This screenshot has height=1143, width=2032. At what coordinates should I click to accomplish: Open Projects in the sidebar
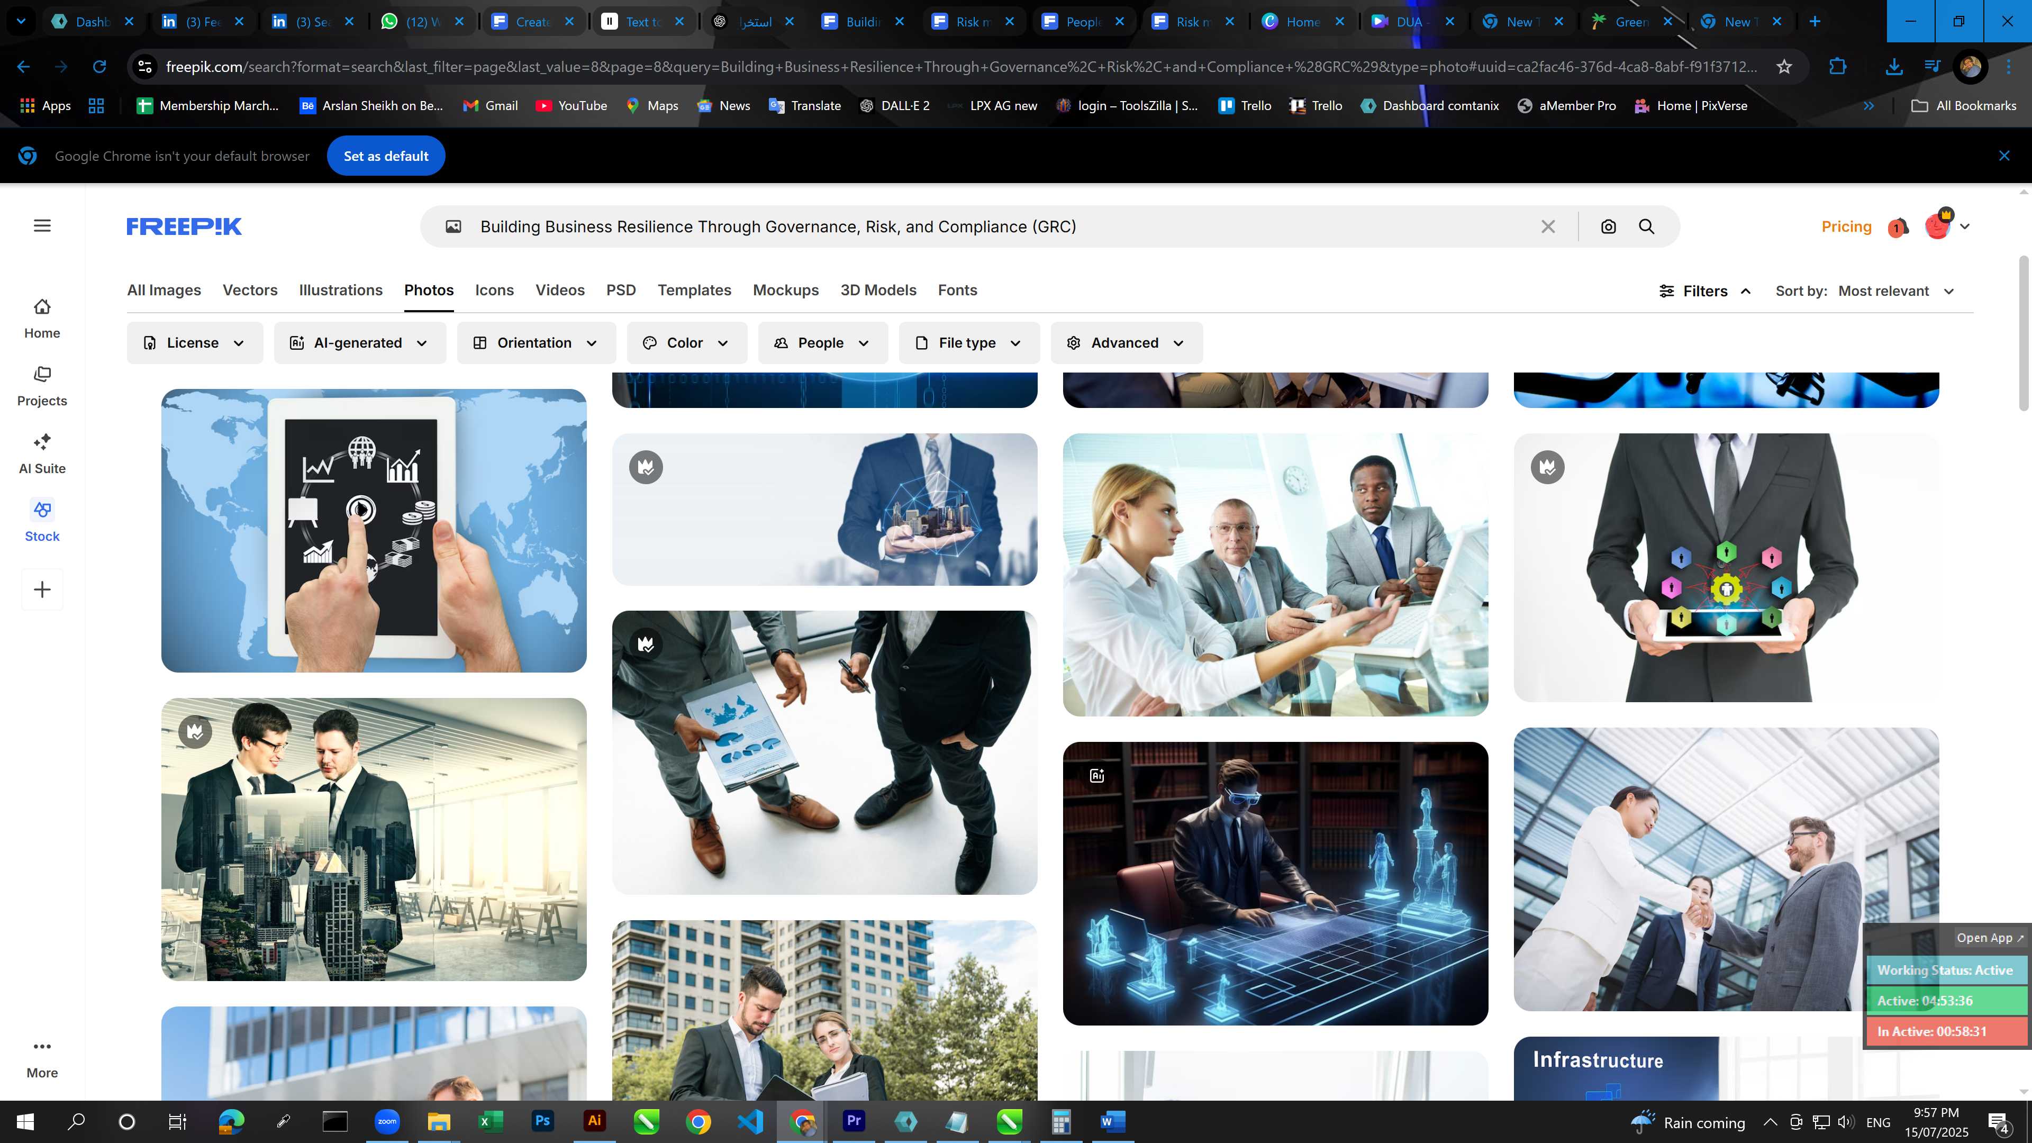coord(42,386)
